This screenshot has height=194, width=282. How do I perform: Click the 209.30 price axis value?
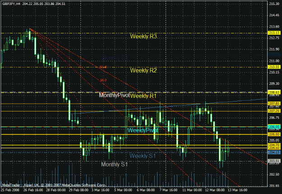pyautogui.click(x=274, y=83)
